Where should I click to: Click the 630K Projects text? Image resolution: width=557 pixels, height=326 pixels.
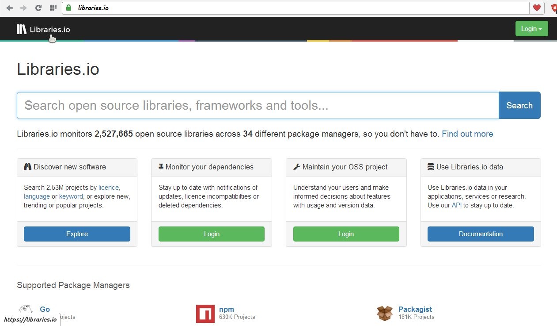pos(237,317)
